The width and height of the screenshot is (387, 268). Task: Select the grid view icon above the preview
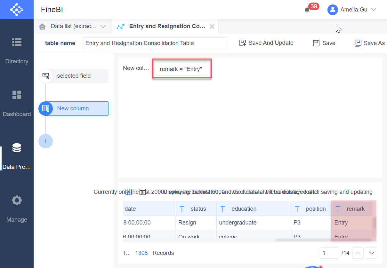click(x=129, y=192)
